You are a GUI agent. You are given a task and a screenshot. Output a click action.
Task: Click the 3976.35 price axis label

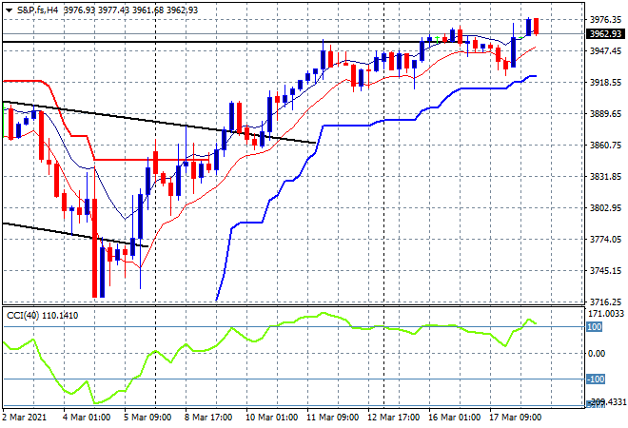605,20
